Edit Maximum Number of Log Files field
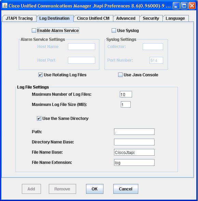 (126, 94)
